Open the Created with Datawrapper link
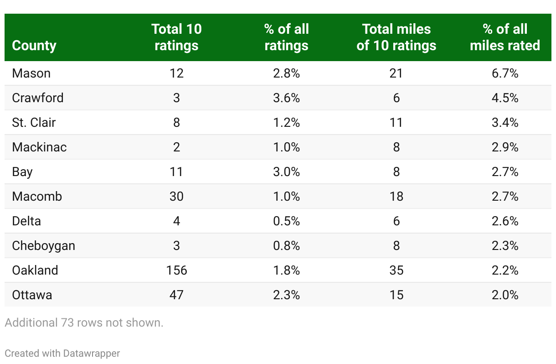 pyautogui.click(x=62, y=353)
